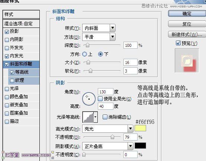Open 混合选项:自定 blending options

pos(21,24)
